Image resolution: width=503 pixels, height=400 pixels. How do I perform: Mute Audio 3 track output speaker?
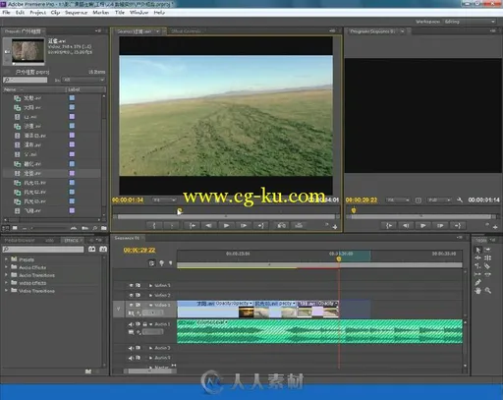click(131, 358)
